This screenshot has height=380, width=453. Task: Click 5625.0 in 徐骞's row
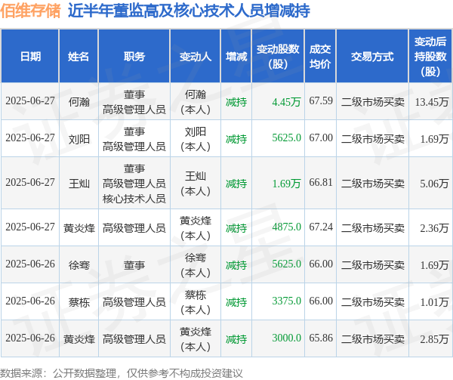click(287, 264)
